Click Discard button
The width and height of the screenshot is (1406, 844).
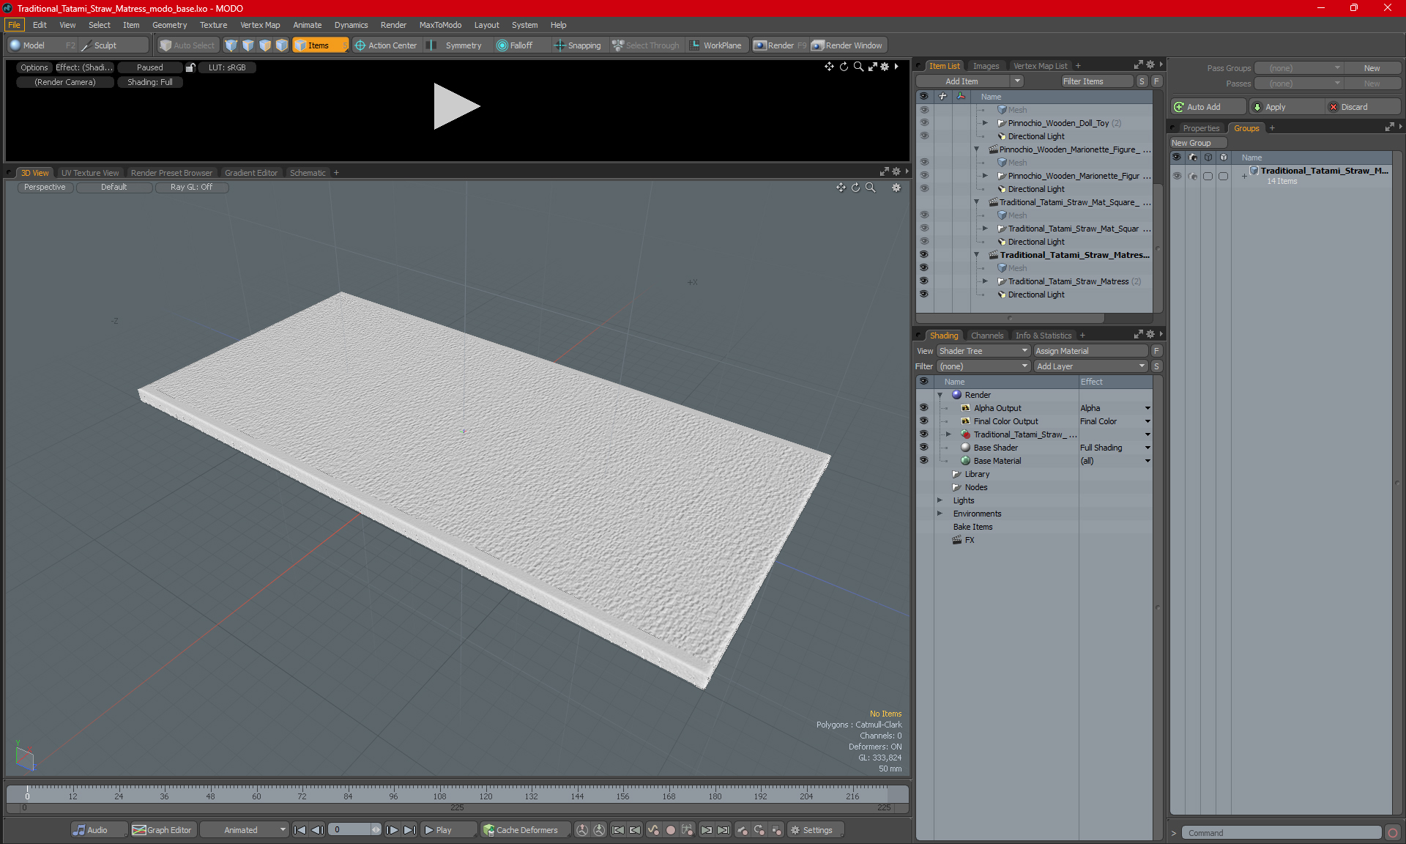click(x=1363, y=107)
